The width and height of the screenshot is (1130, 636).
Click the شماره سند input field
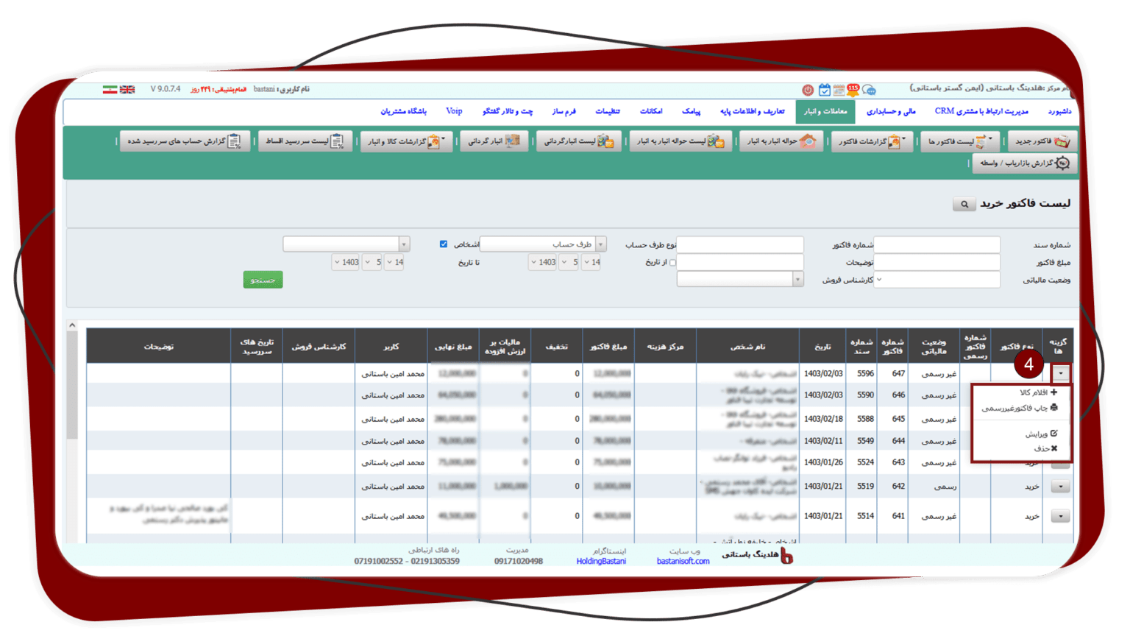[x=937, y=244]
